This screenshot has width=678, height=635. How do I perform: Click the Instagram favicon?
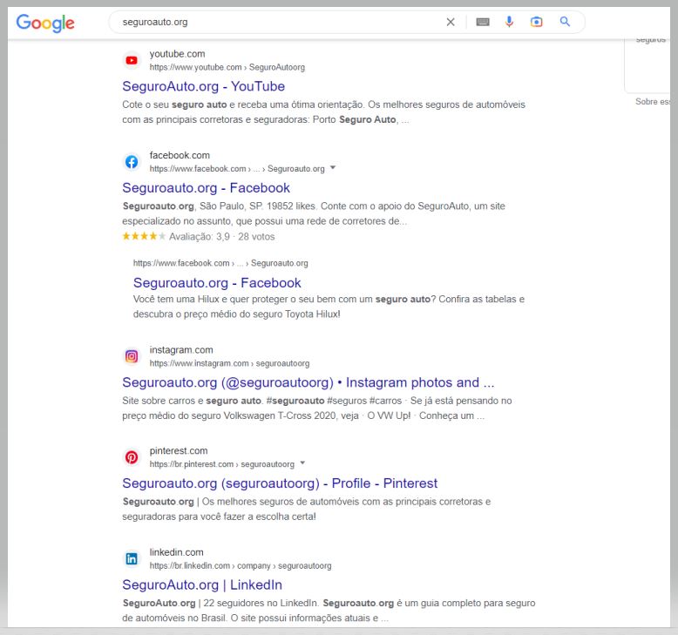point(132,356)
